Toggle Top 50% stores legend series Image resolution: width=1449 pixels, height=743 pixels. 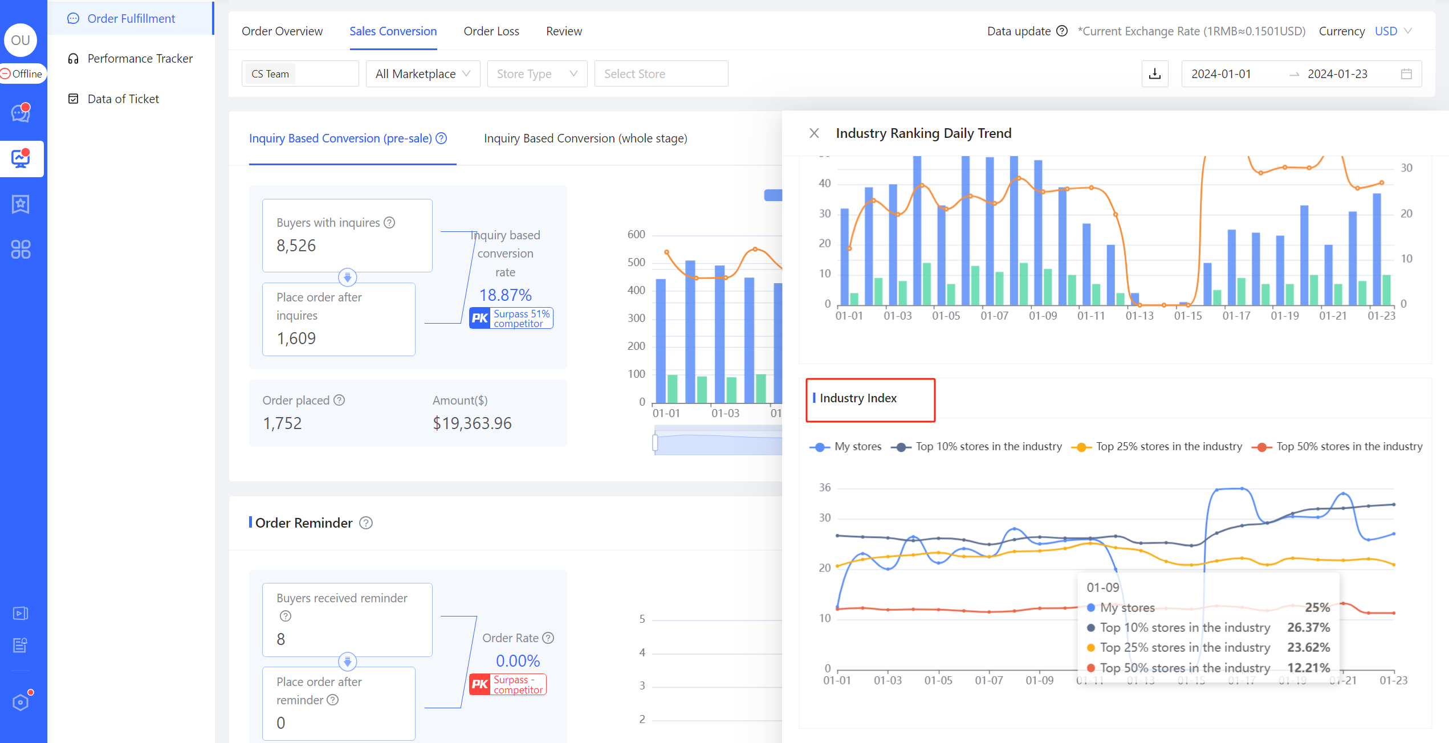(x=1337, y=447)
